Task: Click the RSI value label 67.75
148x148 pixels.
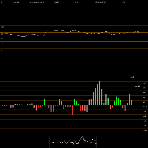Action: pos(136,32)
